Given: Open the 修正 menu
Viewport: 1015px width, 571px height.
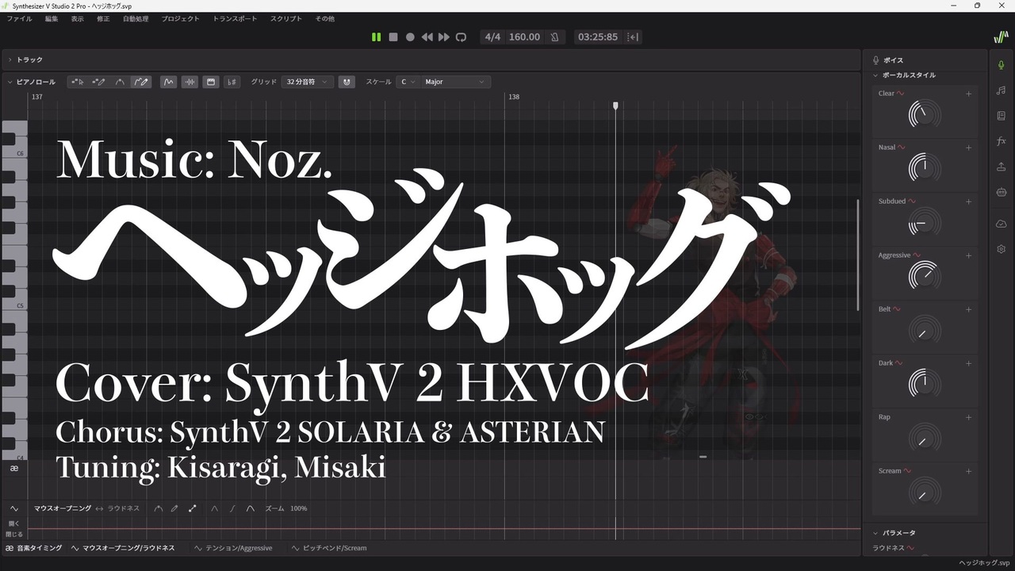Looking at the screenshot, I should point(103,18).
